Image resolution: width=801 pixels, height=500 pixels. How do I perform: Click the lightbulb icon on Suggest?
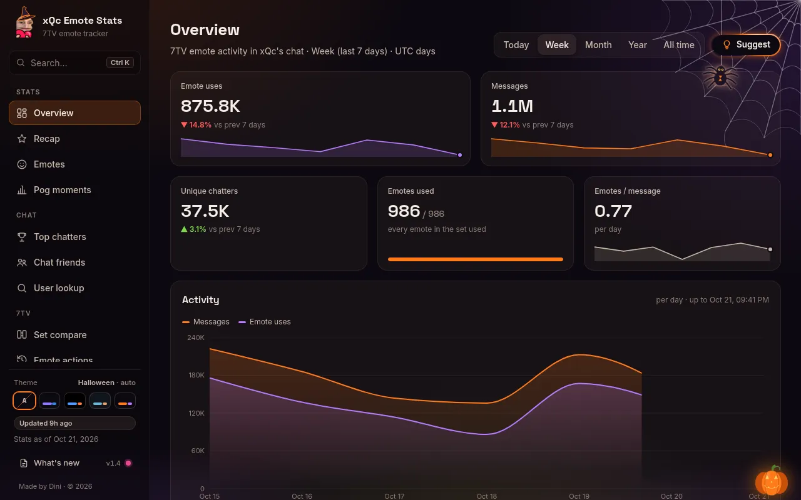pyautogui.click(x=727, y=45)
